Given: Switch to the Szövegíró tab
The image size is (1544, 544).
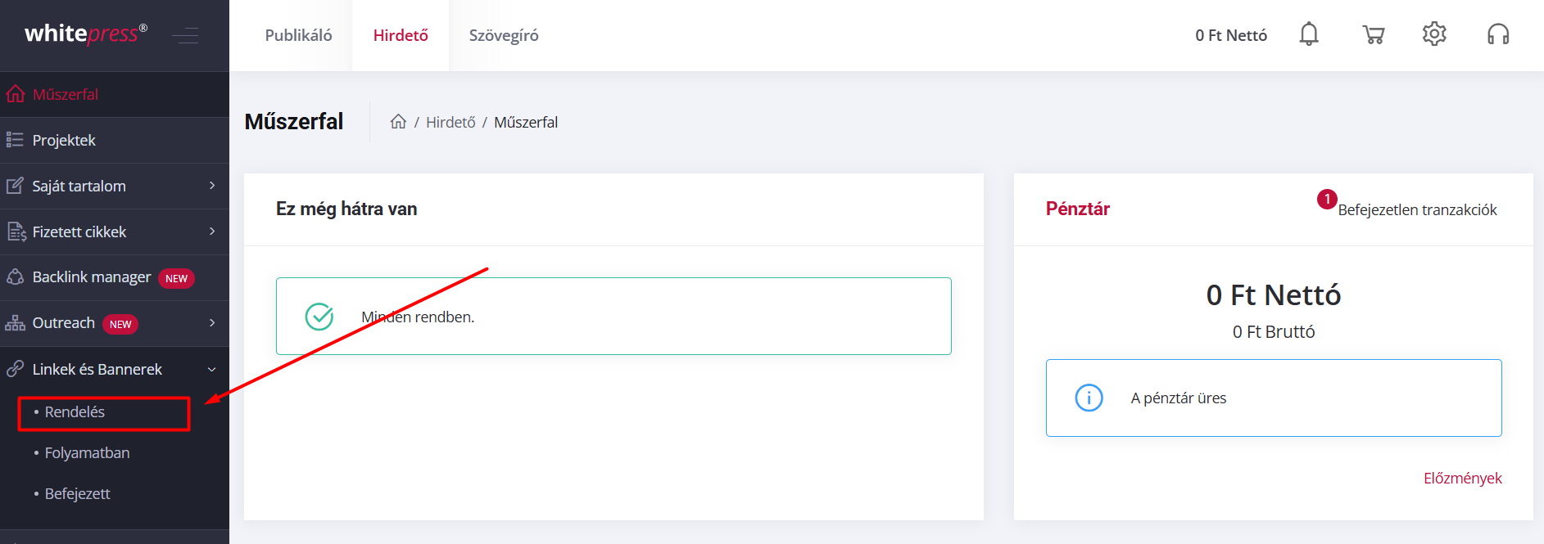Looking at the screenshot, I should pyautogui.click(x=504, y=35).
